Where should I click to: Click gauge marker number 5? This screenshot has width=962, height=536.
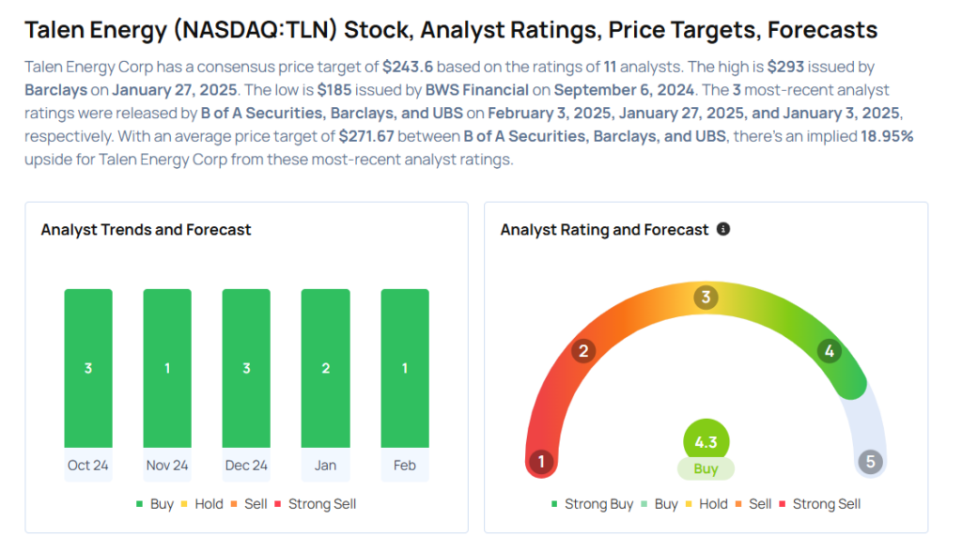coord(871,462)
